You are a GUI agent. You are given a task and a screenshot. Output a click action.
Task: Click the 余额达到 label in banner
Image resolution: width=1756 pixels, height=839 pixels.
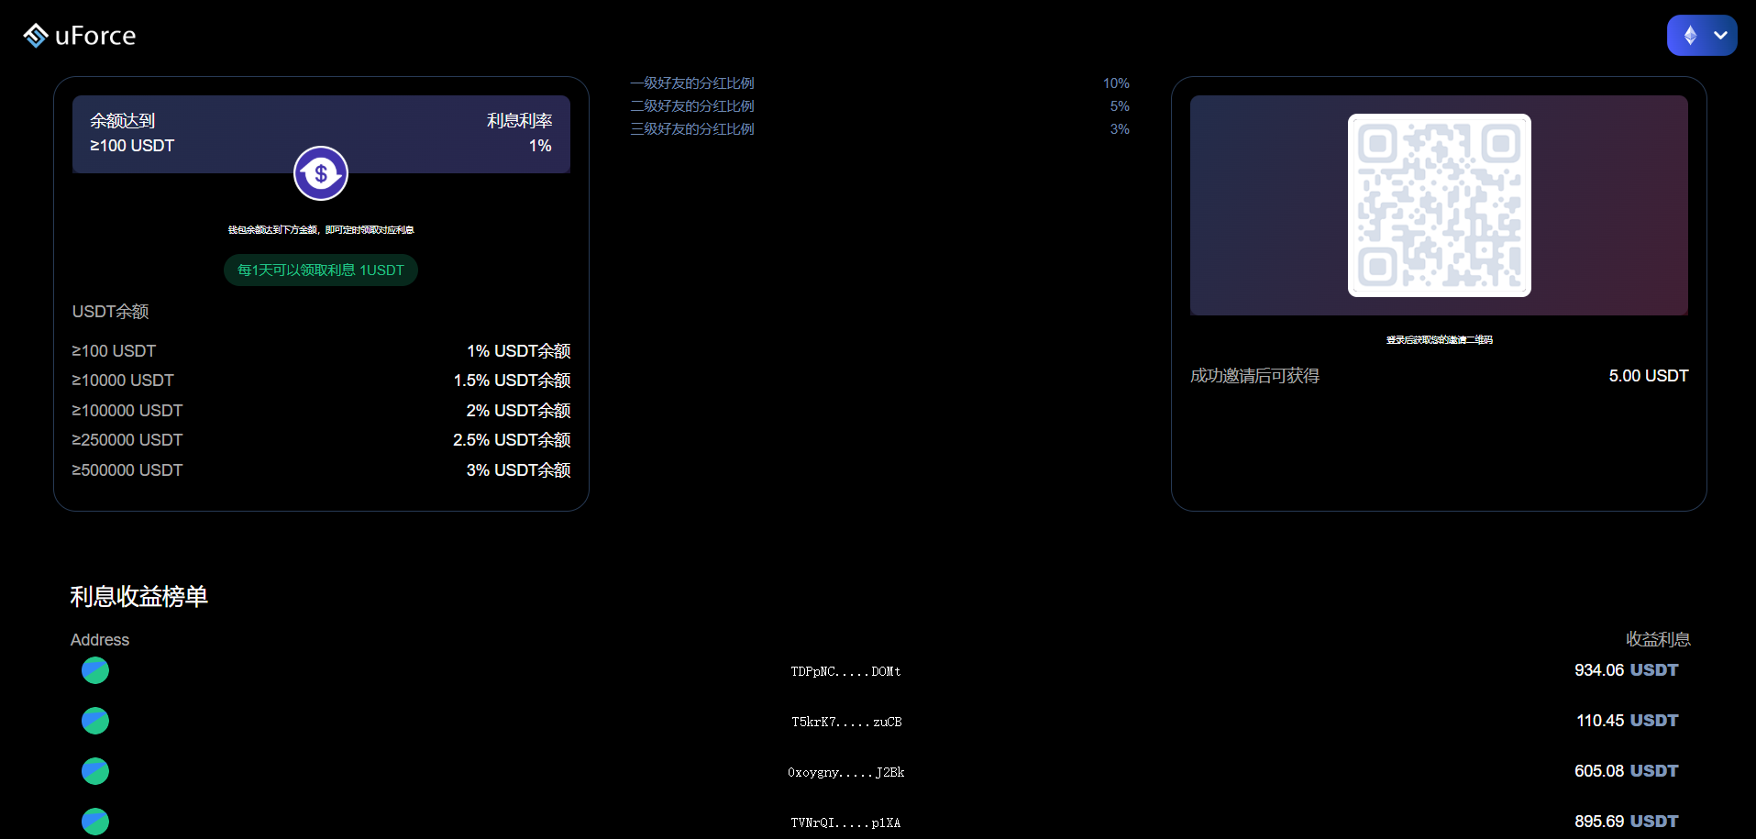click(122, 121)
